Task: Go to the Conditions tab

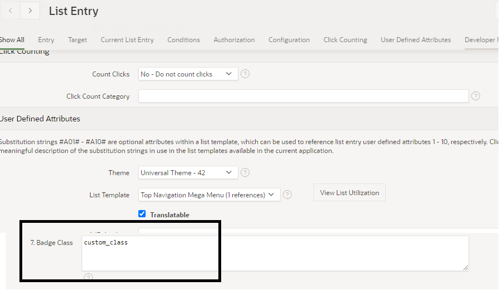Action: tap(183, 40)
